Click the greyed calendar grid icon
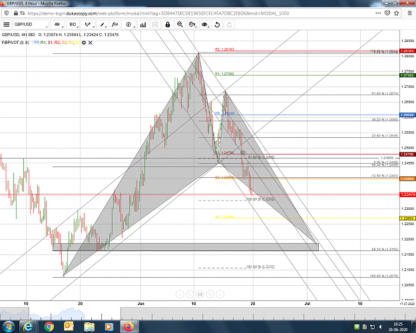Viewport: 416px width, 333px height. [x=156, y=25]
